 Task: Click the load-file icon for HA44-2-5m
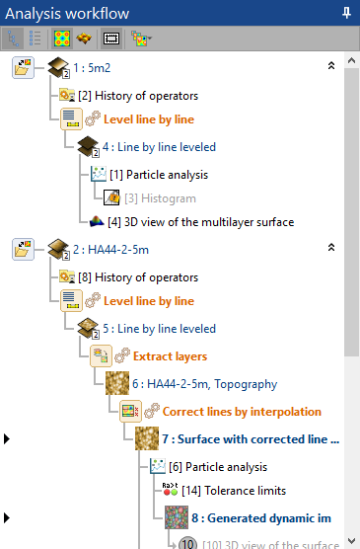click(23, 249)
